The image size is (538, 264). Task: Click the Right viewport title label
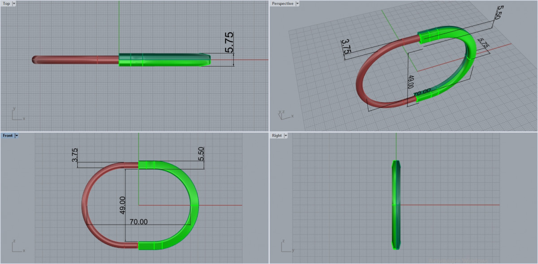tap(277, 135)
